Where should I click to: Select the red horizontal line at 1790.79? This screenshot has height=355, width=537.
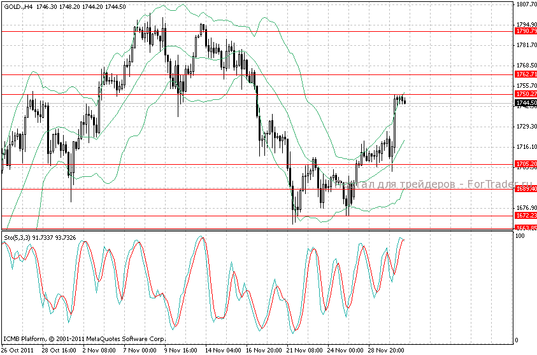[x=257, y=31]
